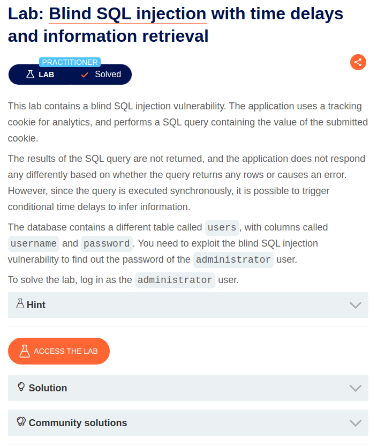This screenshot has width=370, height=446.
Task: Click the orange share icon
Action: click(x=358, y=62)
